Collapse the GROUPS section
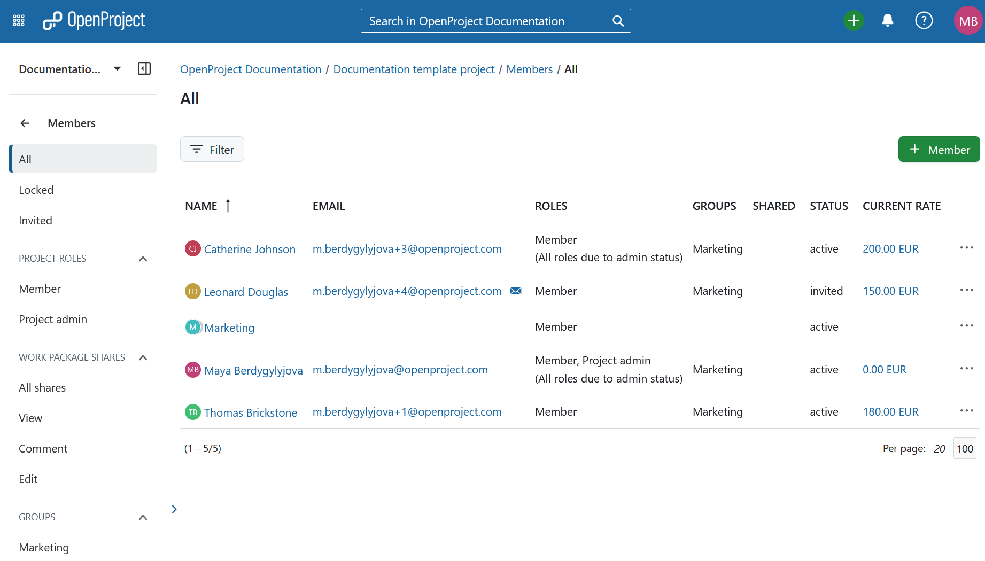This screenshot has width=985, height=561. pos(143,517)
